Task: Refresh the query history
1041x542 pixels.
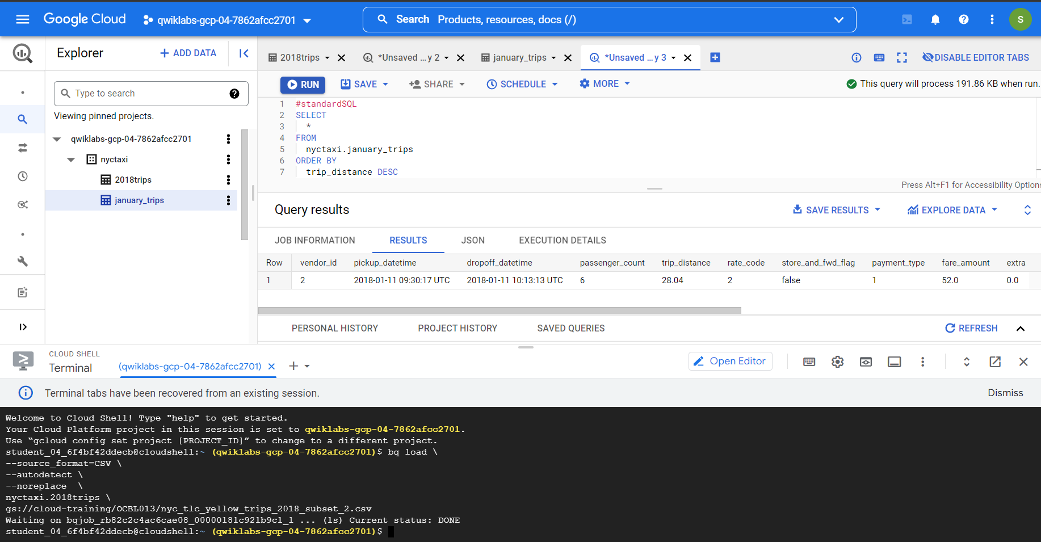Action: [x=971, y=329]
